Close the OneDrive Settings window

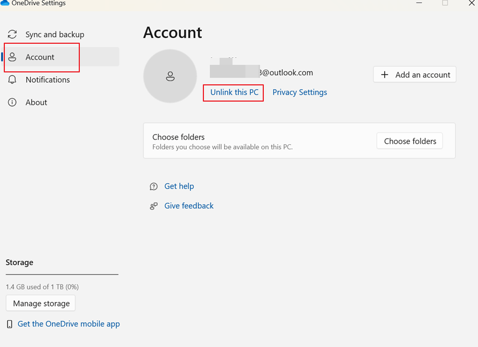coord(472,3)
